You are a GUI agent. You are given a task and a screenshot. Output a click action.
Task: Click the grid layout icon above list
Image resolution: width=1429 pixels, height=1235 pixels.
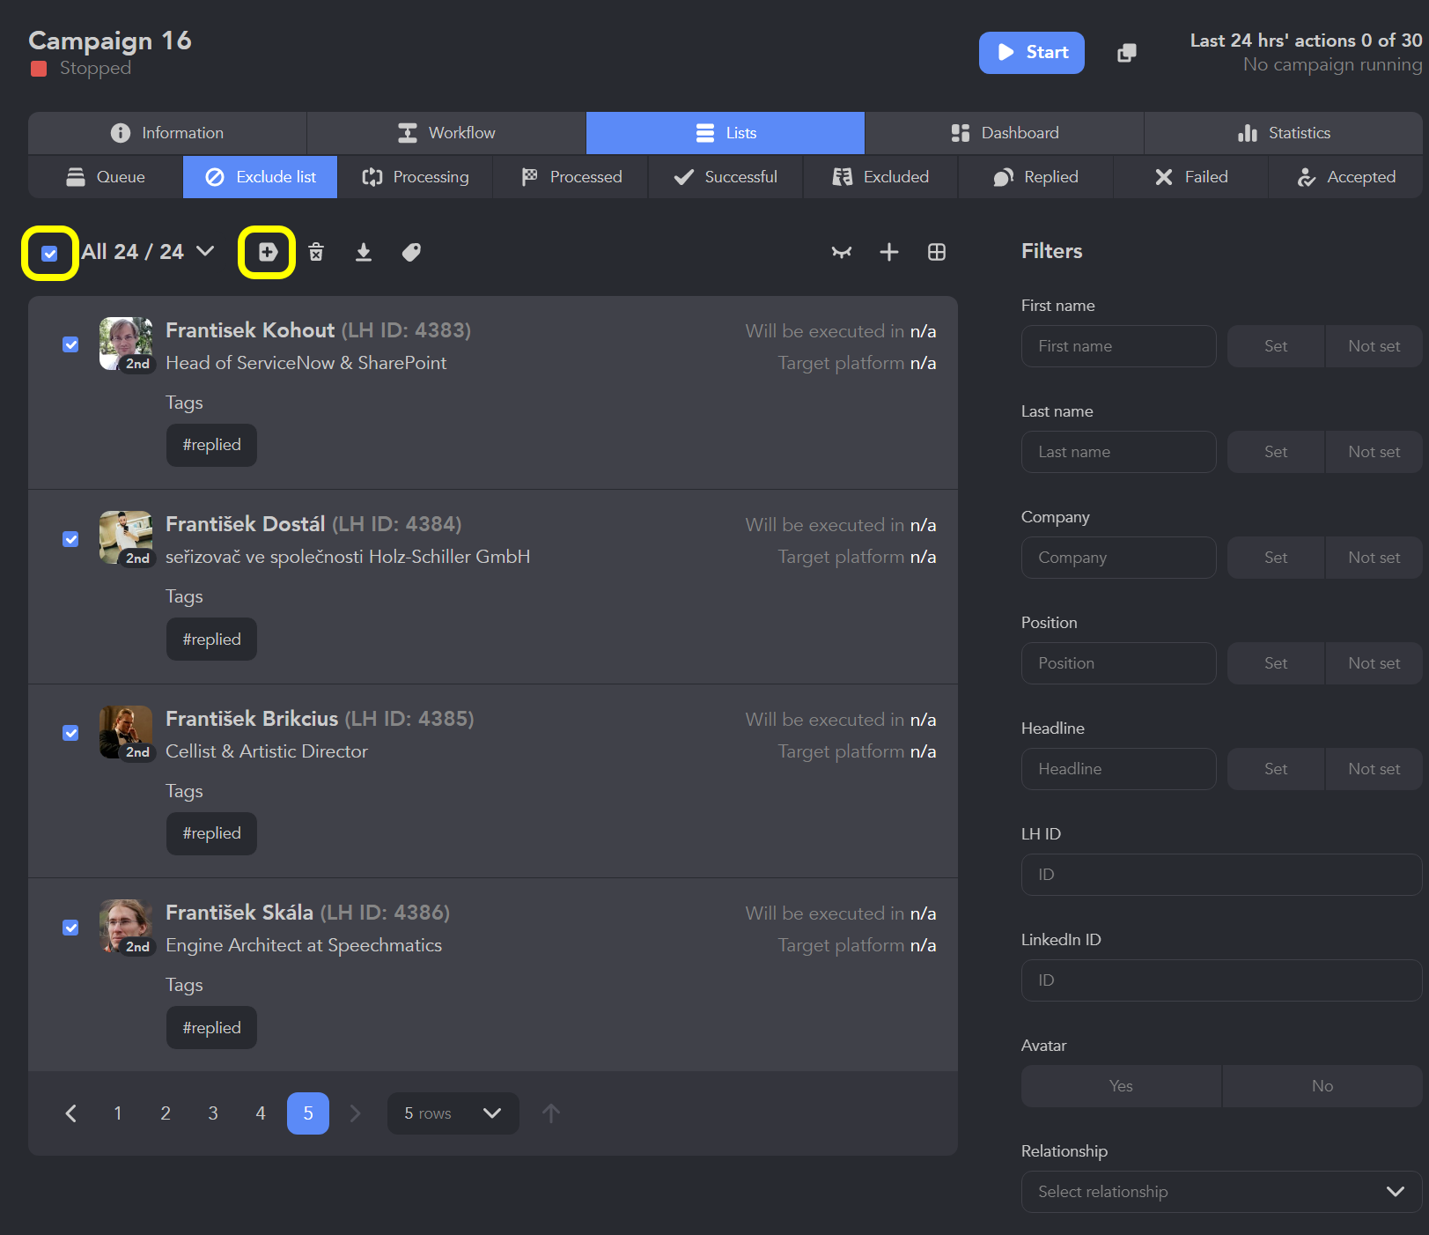click(937, 253)
